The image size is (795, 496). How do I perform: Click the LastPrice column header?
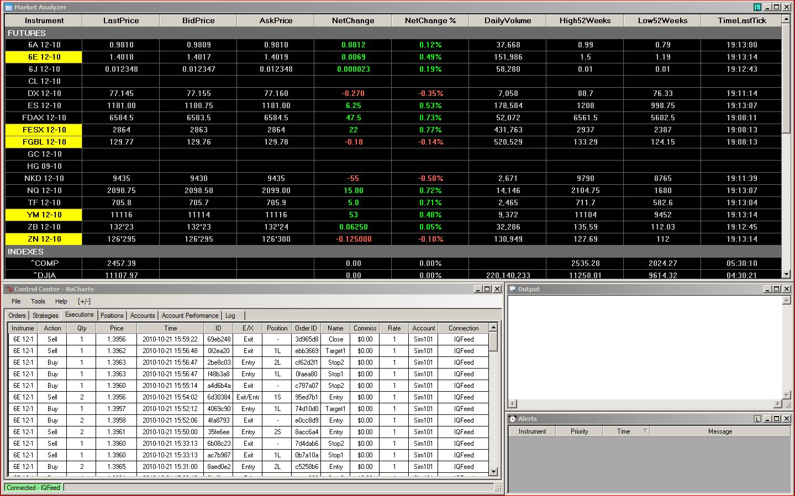[x=121, y=20]
